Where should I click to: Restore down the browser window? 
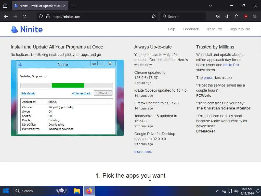(x=243, y=6)
